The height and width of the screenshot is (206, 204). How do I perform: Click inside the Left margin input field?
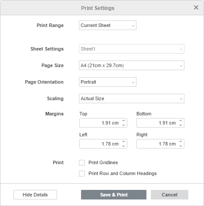click(x=100, y=144)
